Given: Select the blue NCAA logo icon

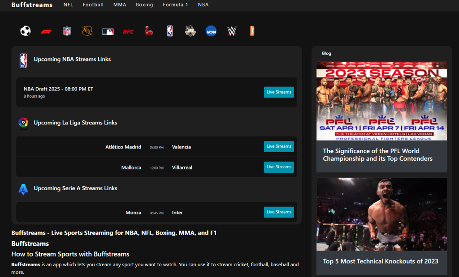Looking at the screenshot, I should click(x=211, y=31).
